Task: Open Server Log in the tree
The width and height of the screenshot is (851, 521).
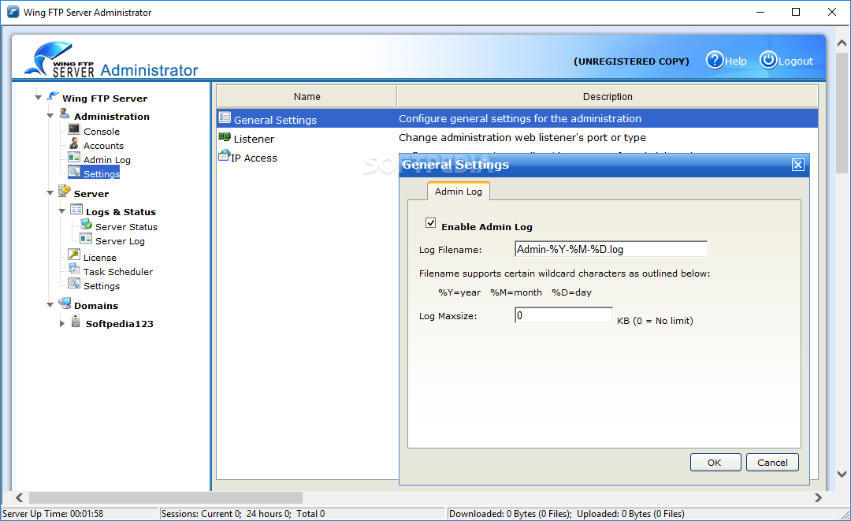Action: [120, 241]
